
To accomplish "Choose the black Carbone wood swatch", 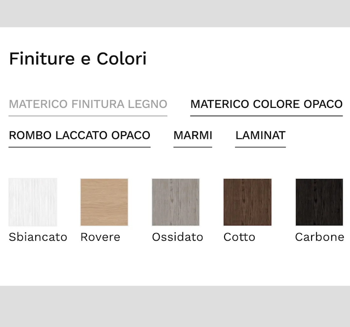I will 319,202.
